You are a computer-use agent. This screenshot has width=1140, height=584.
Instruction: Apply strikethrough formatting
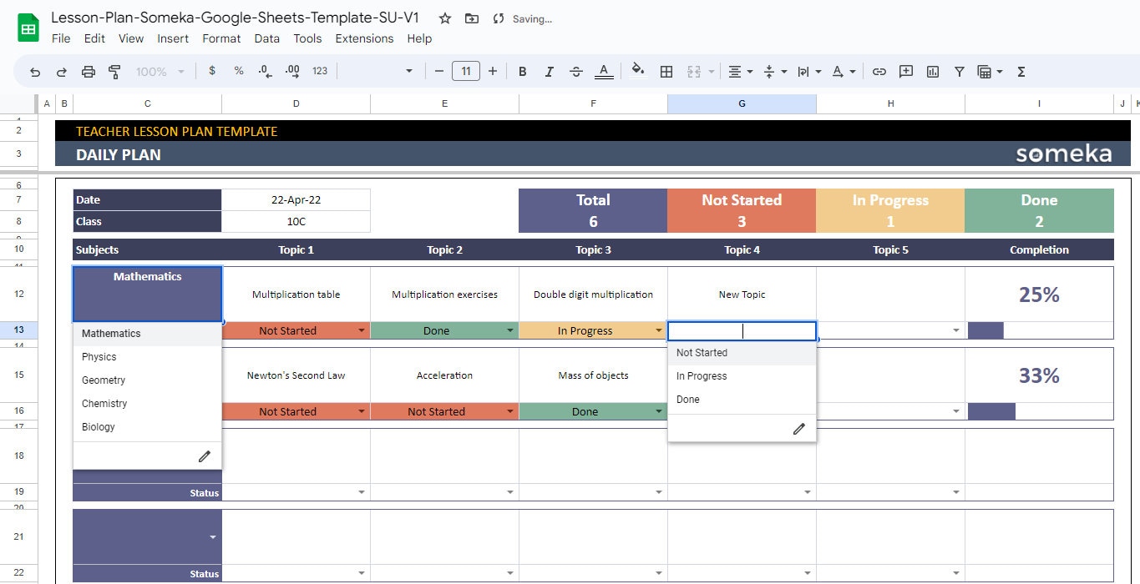[576, 71]
